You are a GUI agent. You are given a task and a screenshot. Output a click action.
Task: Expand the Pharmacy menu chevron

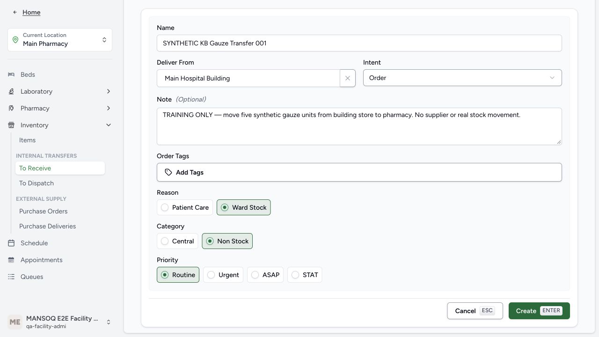coord(109,108)
